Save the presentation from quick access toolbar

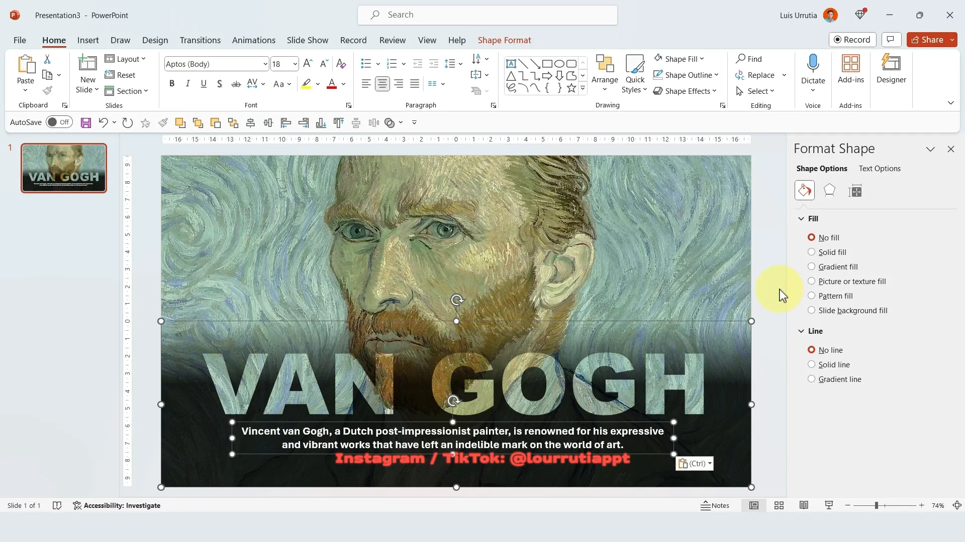click(x=86, y=122)
